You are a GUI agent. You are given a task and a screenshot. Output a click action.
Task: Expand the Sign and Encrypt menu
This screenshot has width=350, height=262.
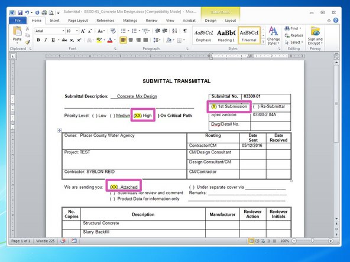coord(315,35)
